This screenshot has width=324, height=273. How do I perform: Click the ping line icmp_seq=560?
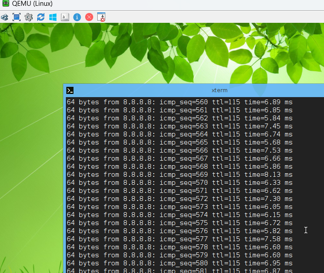[180, 102]
